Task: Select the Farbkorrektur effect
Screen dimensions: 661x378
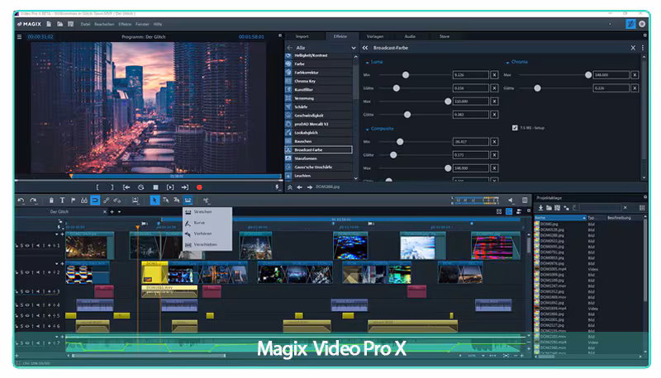Action: [319, 73]
